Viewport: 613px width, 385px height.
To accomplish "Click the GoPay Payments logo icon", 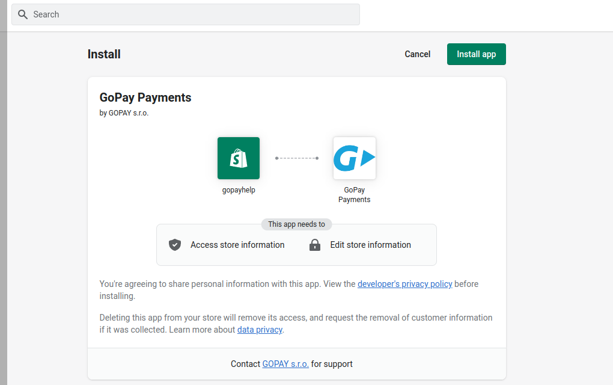I will pyautogui.click(x=354, y=158).
